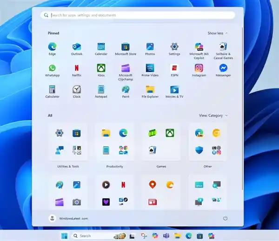Open Xbox in the Games group

[170, 133]
